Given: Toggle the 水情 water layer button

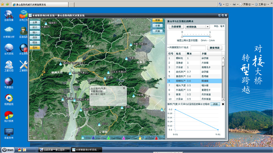Looking at the screenshot, I should [x=157, y=26].
